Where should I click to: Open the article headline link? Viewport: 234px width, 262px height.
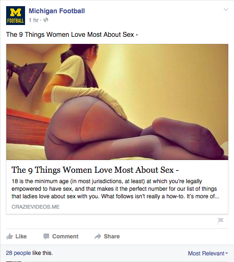click(x=95, y=170)
